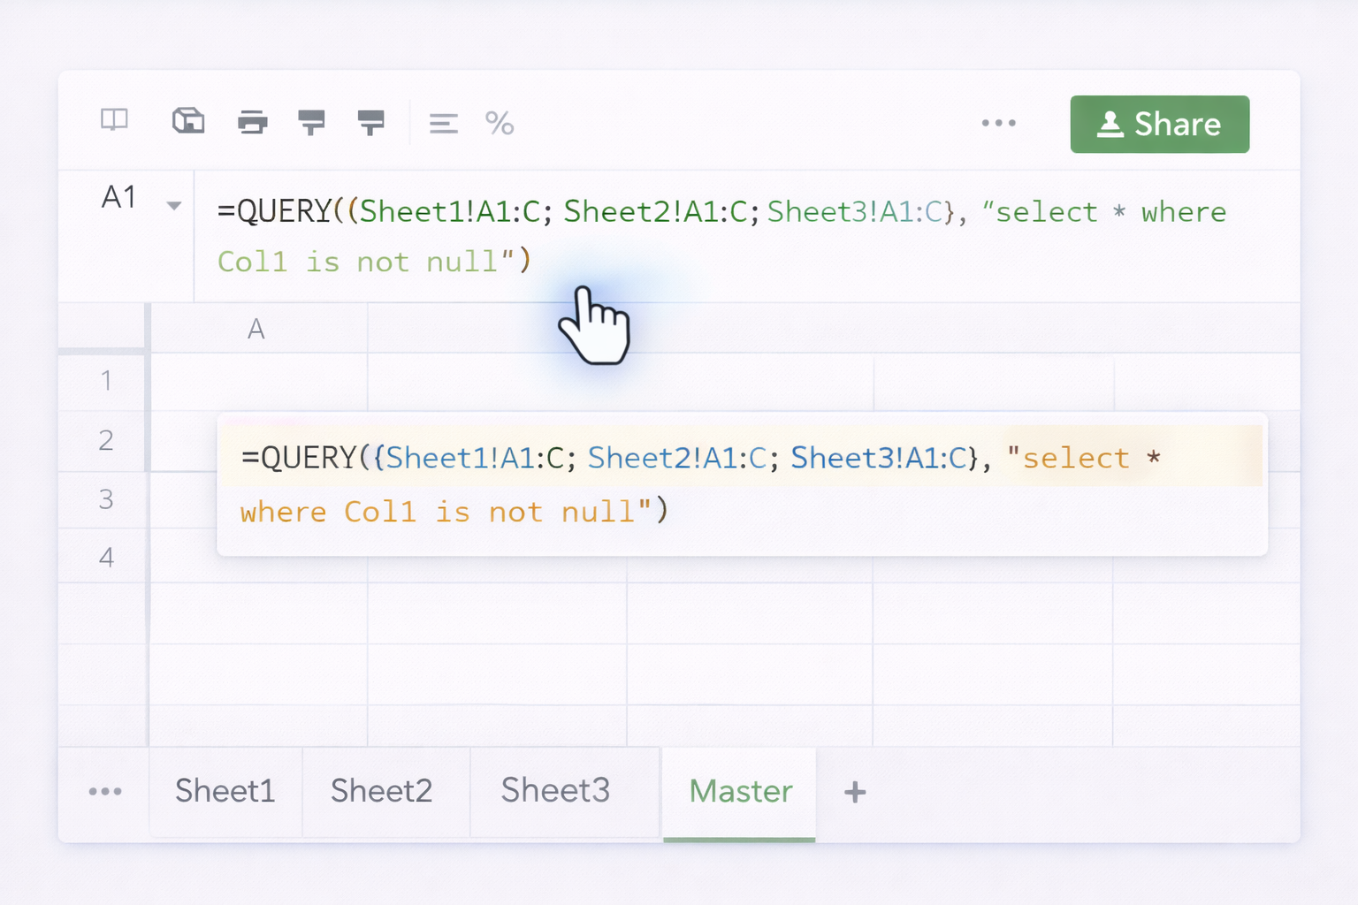Add a new sheet with plus icon
Viewport: 1358px width, 905px height.
(x=855, y=792)
